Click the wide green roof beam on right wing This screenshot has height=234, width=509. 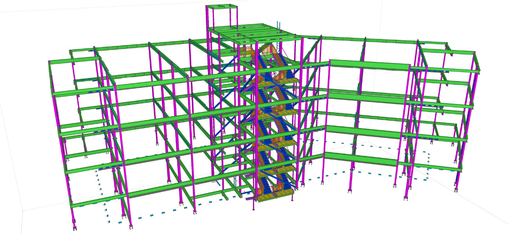tap(368, 65)
